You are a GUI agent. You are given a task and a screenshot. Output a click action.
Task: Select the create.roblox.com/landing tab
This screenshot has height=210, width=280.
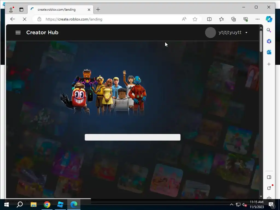click(60, 10)
